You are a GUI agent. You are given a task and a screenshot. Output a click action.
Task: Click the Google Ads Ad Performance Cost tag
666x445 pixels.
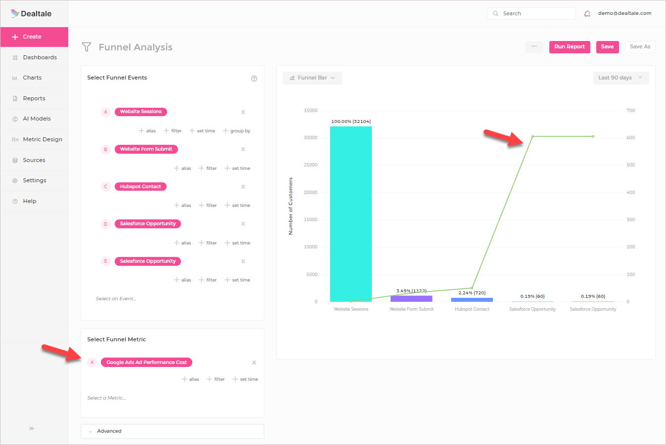146,363
